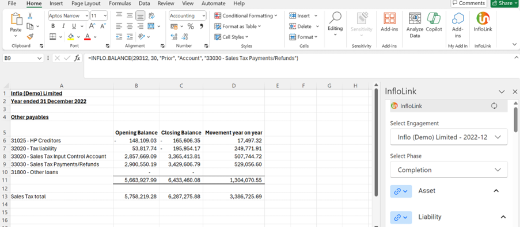Open the Editing magnifier menu
520x227 pixels.
click(335, 23)
